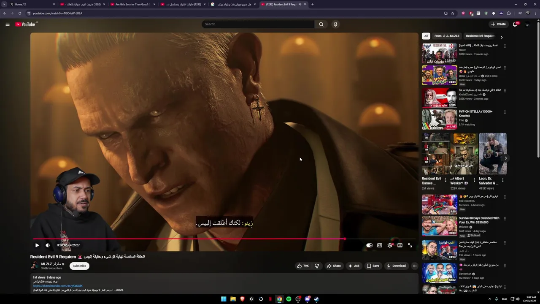The height and width of the screenshot is (304, 540).
Task: Go to the YouTube home logo
Action: [x=25, y=24]
